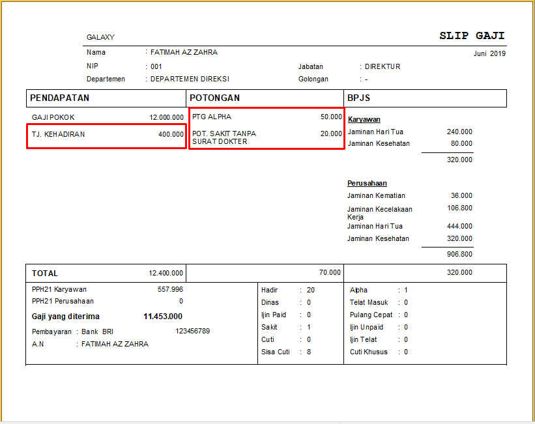Click POT. SAKIT TANPA SURAT DOKTER entry
The height and width of the screenshot is (424, 535).
[224, 137]
